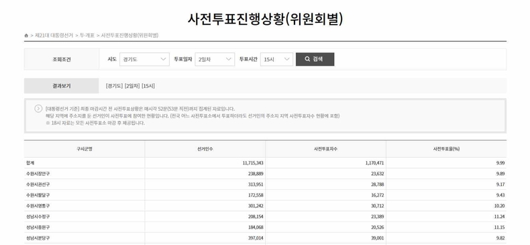
Task: Select the 수원시장안구 row name
Action: click(x=38, y=174)
